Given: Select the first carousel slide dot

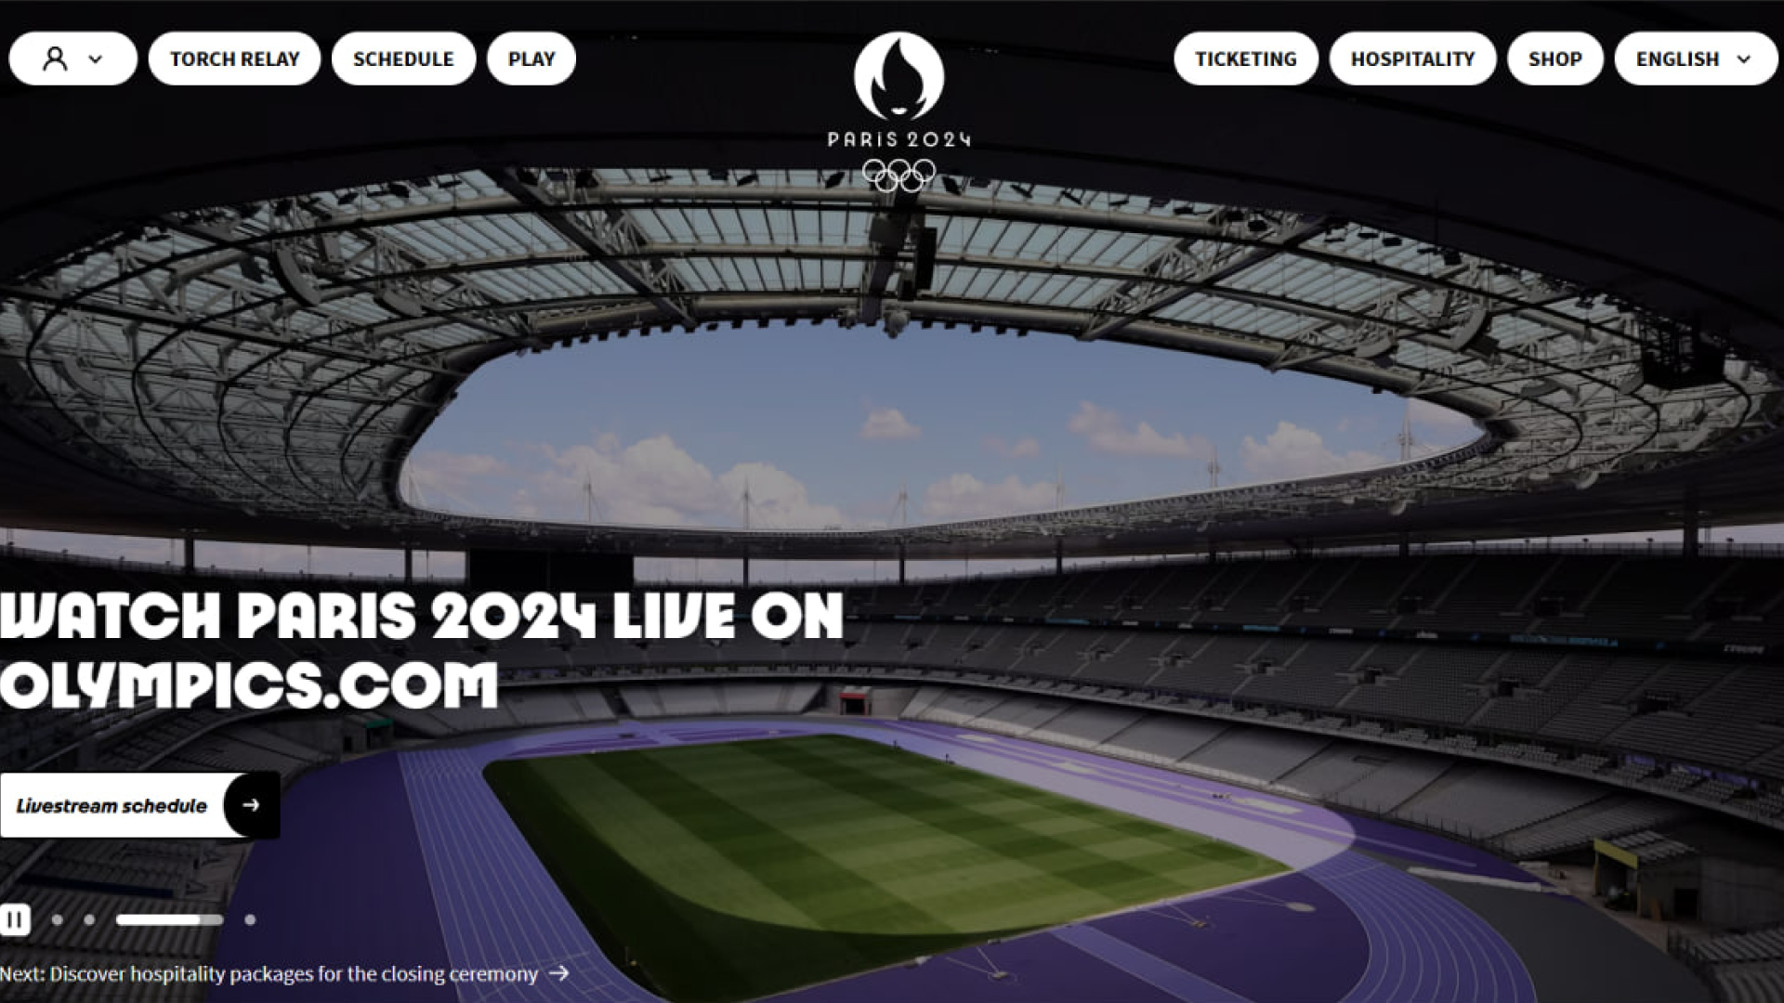Looking at the screenshot, I should [58, 919].
